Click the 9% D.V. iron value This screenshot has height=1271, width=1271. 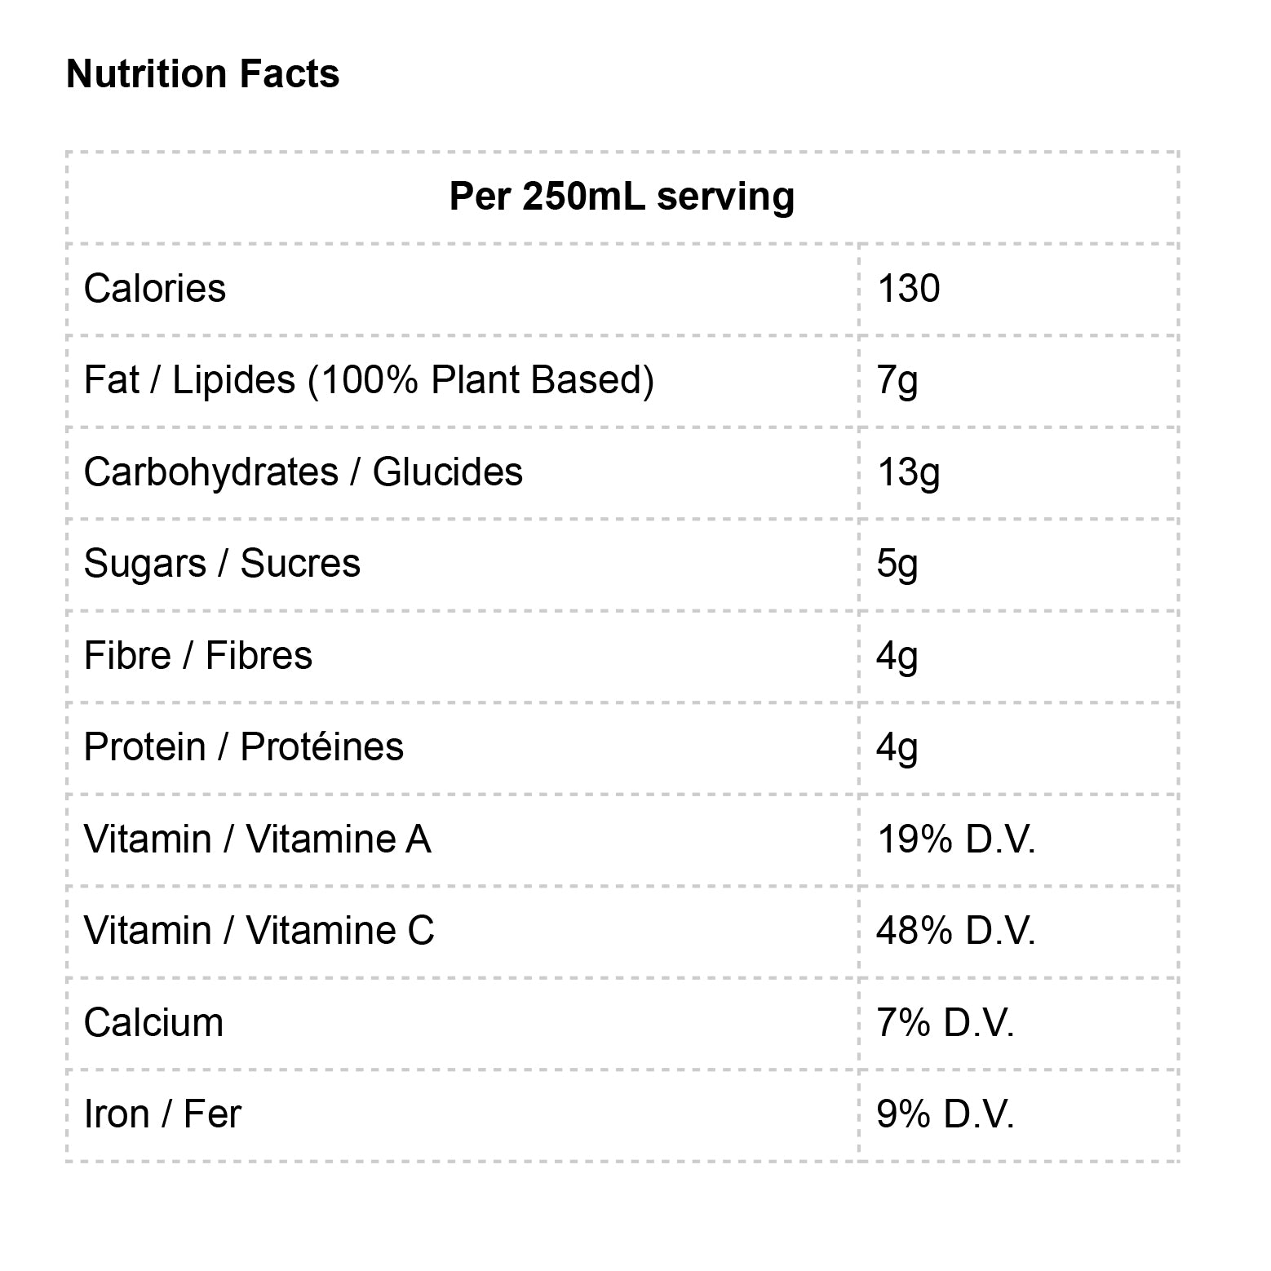945,1114
